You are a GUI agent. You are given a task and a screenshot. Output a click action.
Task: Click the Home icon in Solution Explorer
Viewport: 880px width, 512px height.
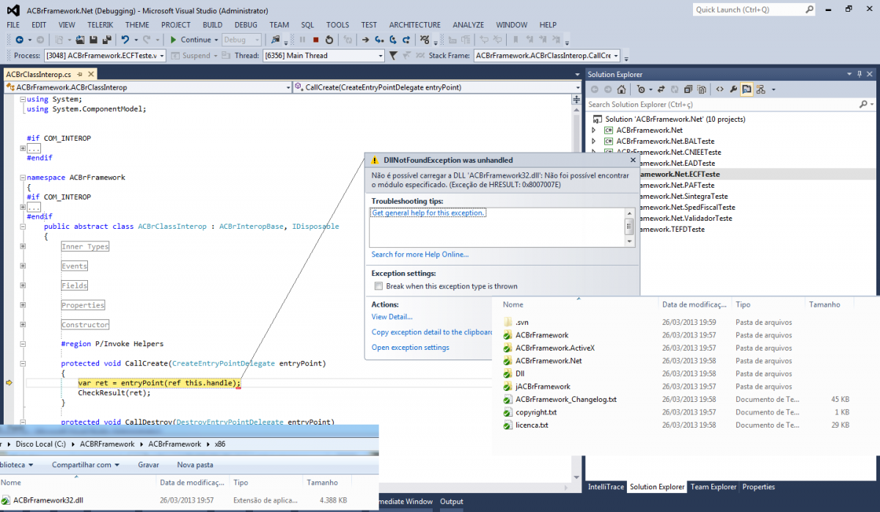coord(621,89)
